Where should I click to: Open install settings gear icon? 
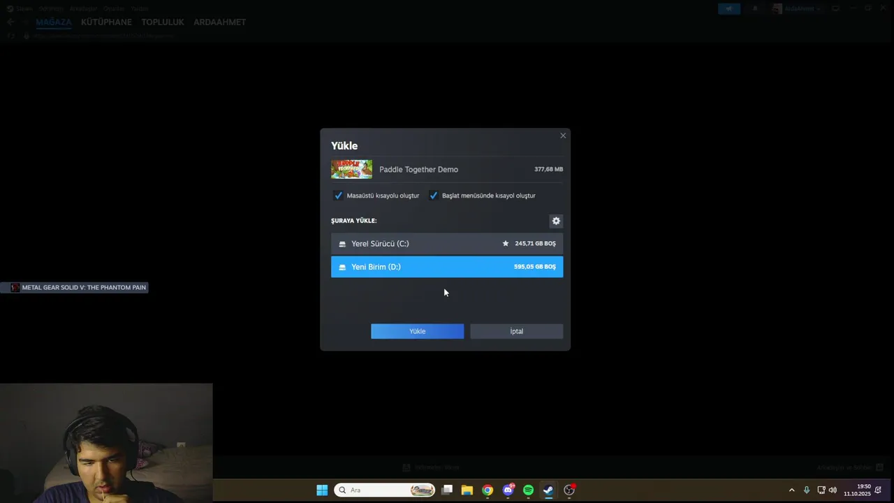click(556, 221)
